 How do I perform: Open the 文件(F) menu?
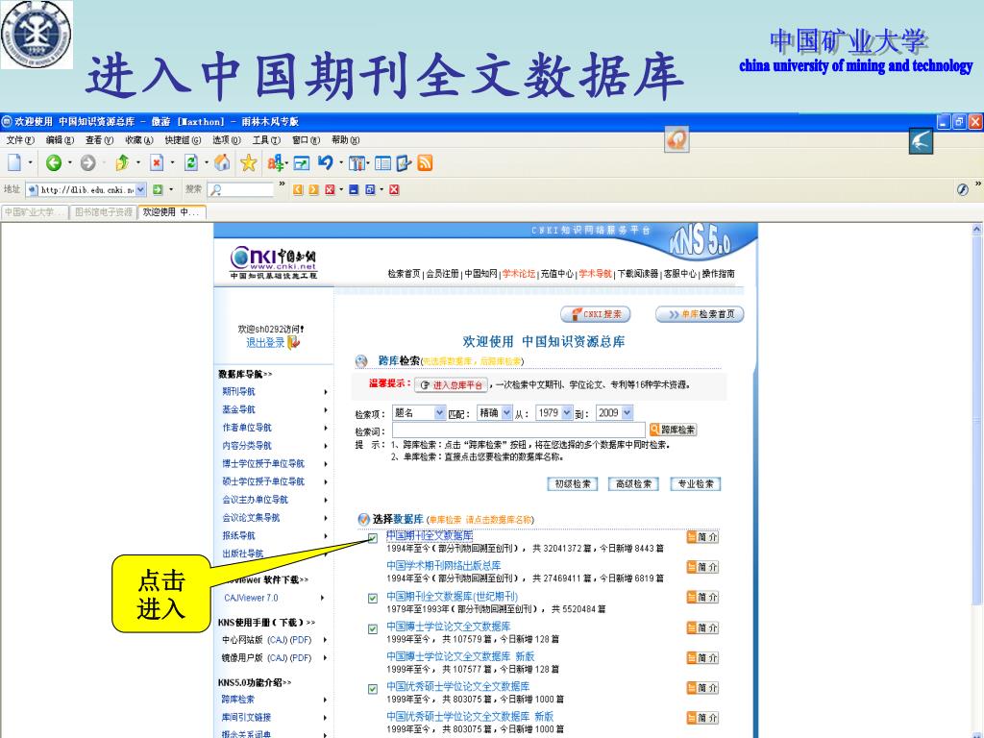click(x=20, y=140)
